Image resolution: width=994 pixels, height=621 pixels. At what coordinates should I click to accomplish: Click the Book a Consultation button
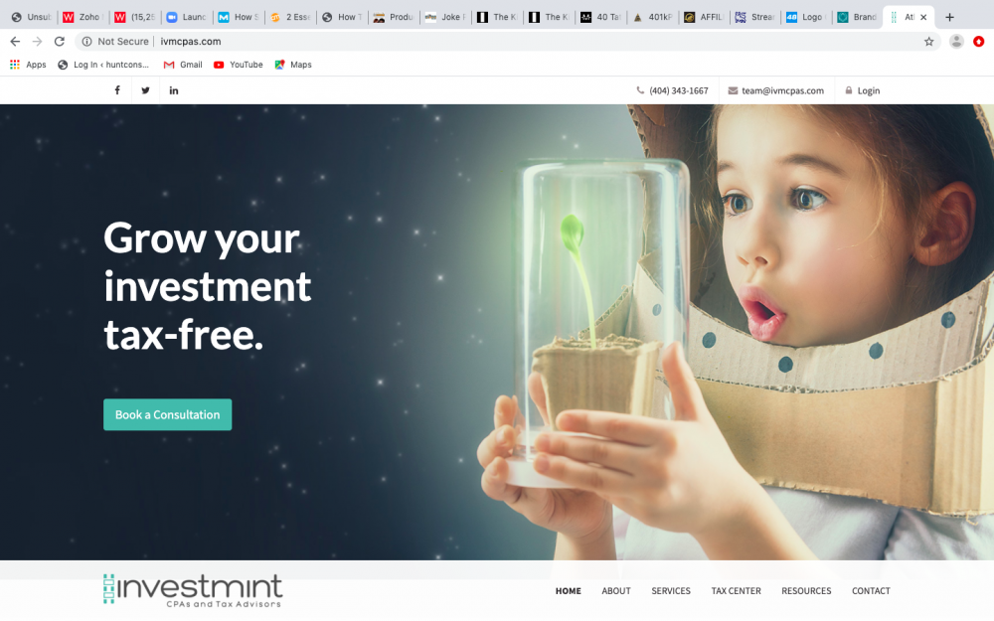pyautogui.click(x=167, y=414)
